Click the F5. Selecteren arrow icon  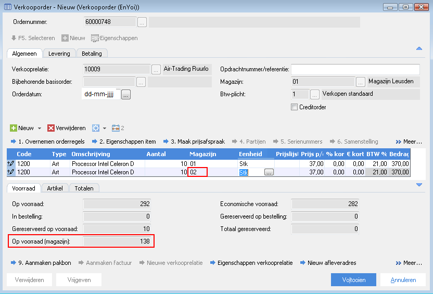tap(14, 38)
